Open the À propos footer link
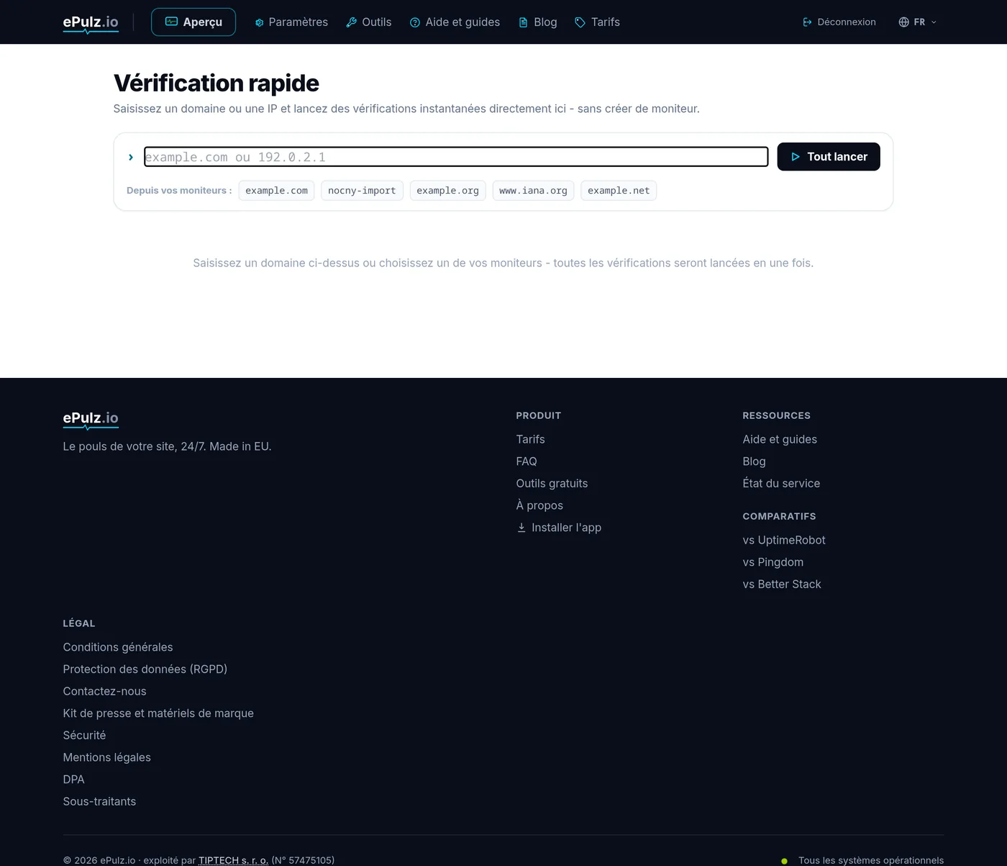1007x866 pixels. (x=539, y=505)
